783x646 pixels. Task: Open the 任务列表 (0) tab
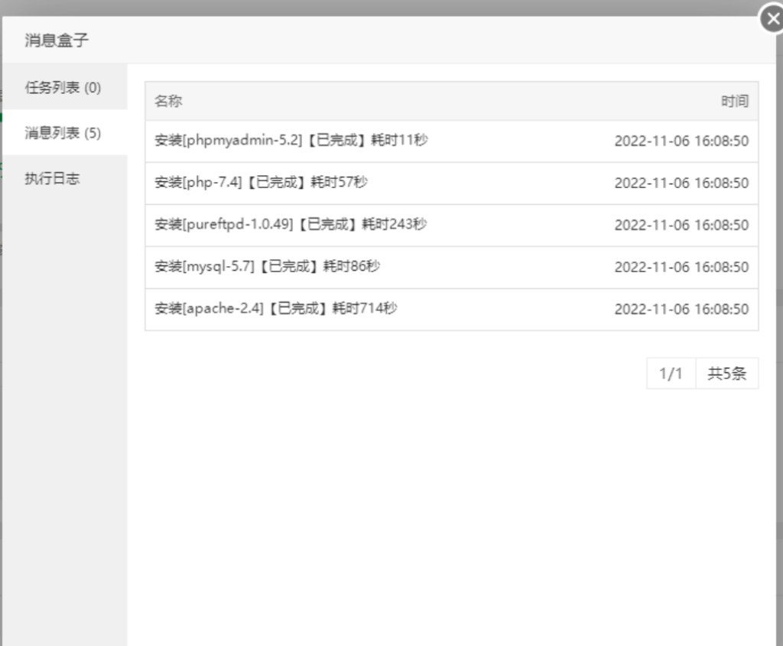(63, 87)
